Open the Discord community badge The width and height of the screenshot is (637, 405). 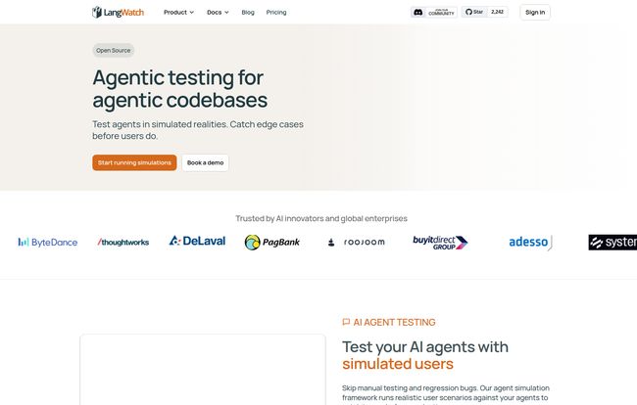click(433, 13)
